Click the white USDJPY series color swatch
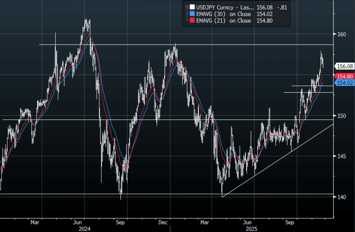This screenshot has height=232, width=355. coord(192,7)
